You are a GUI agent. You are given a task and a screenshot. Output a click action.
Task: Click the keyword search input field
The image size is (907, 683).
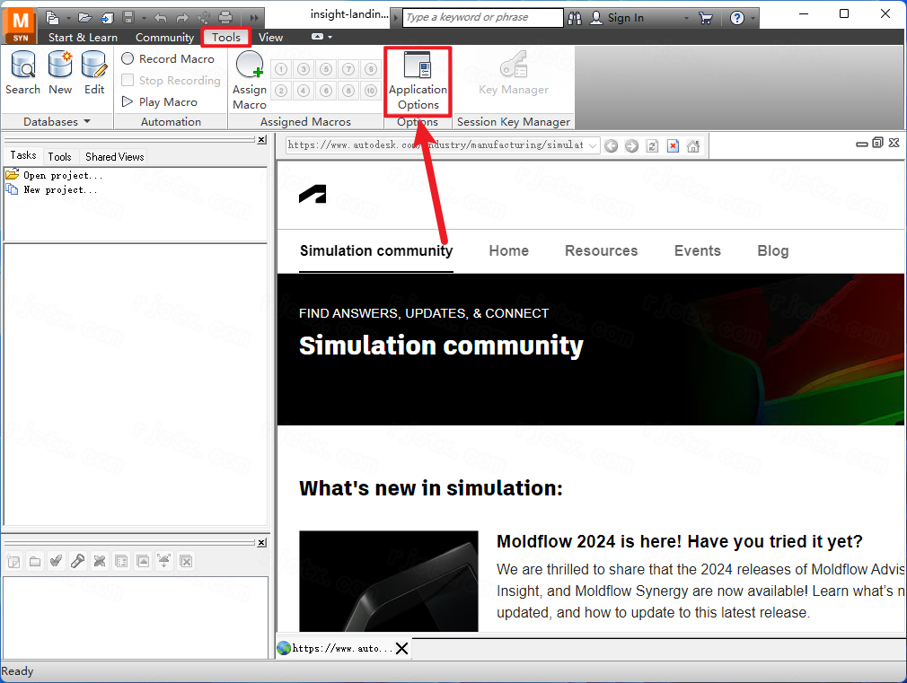pyautogui.click(x=482, y=17)
